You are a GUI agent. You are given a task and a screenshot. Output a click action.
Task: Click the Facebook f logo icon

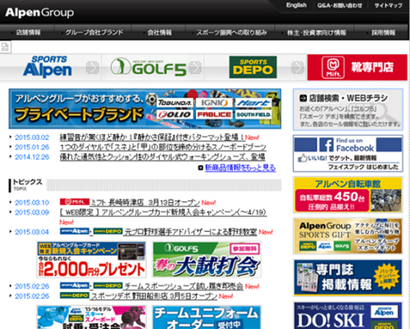327,145
